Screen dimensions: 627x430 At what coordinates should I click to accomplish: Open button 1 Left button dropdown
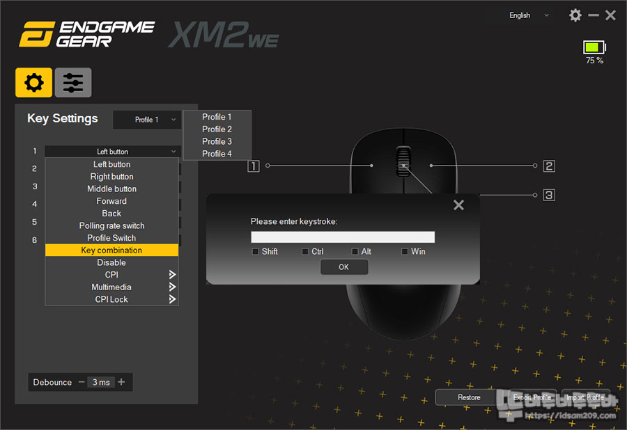pyautogui.click(x=112, y=152)
